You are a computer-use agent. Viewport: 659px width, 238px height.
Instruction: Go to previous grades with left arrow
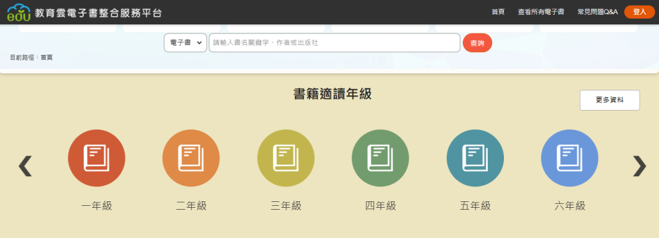[x=25, y=166]
